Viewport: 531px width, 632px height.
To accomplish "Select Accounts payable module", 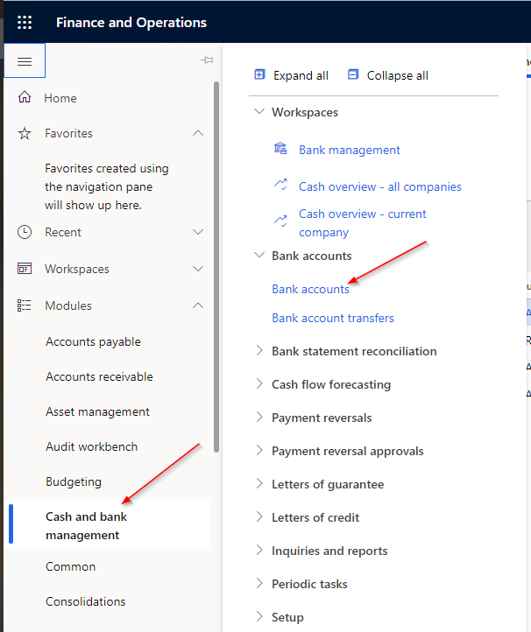I will tap(93, 341).
